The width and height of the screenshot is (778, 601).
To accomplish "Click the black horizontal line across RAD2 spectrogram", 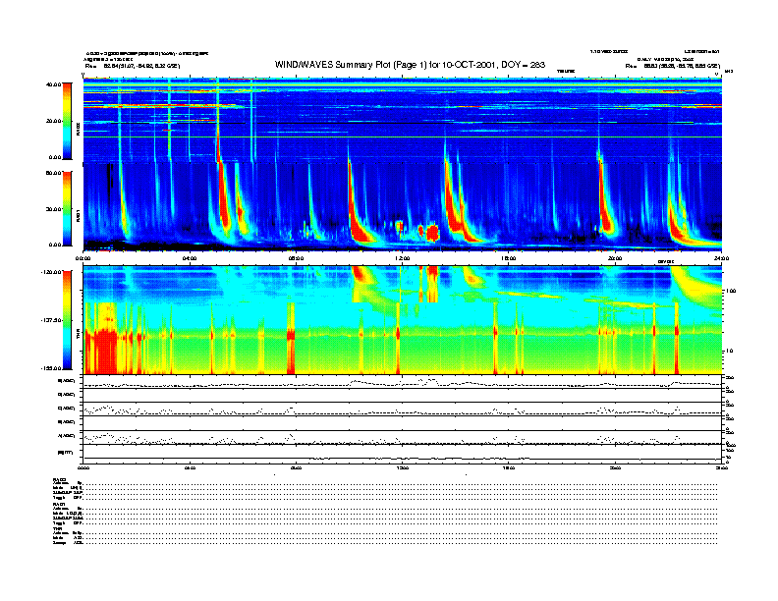I will click(x=403, y=123).
